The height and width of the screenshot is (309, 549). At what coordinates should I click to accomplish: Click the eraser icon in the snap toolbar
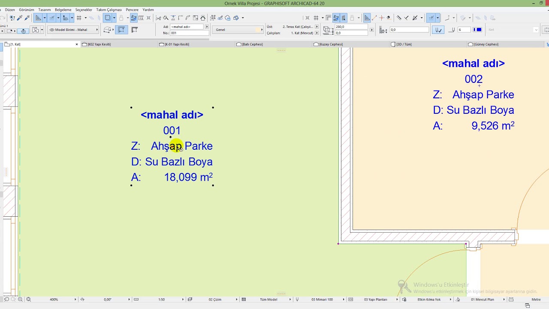(389, 18)
